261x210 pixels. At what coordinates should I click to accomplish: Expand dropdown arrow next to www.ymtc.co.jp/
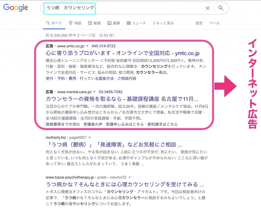[87, 46]
